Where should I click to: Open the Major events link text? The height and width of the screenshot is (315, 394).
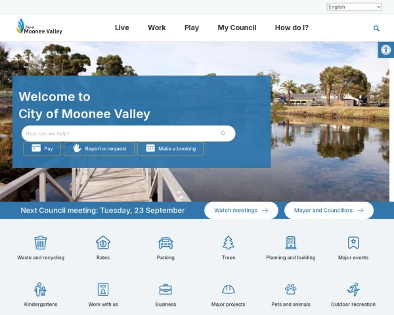353,257
